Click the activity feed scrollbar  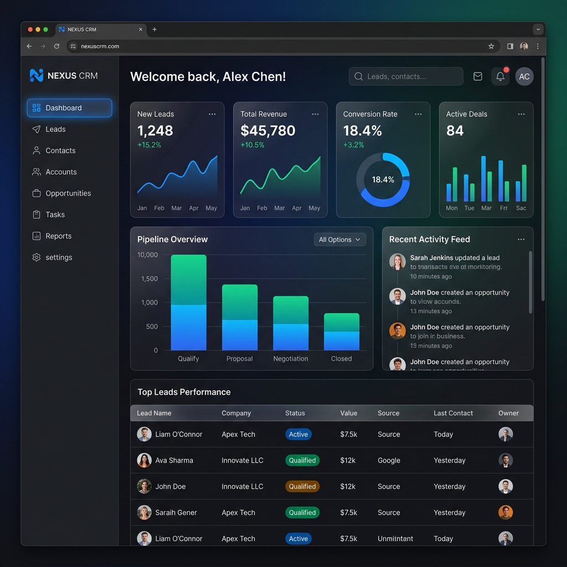pos(530,282)
